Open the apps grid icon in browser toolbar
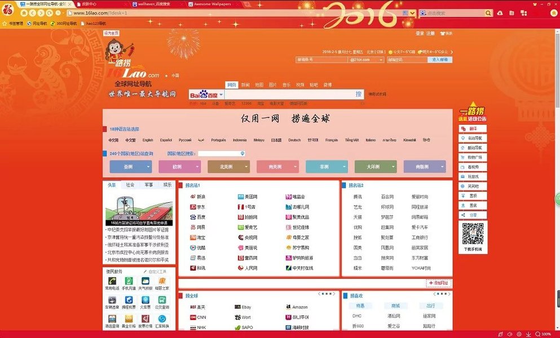This screenshot has height=338, width=560. point(523,13)
